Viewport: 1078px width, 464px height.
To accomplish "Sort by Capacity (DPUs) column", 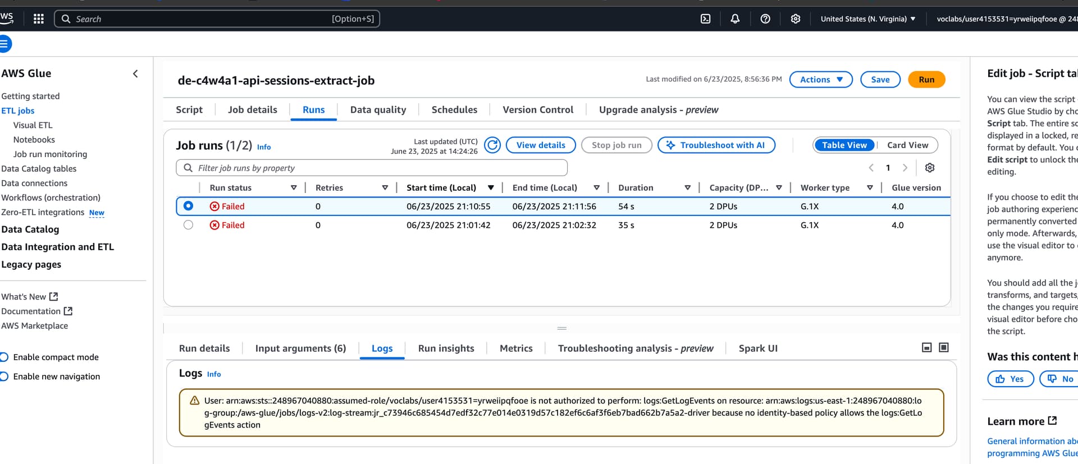I will (x=779, y=188).
